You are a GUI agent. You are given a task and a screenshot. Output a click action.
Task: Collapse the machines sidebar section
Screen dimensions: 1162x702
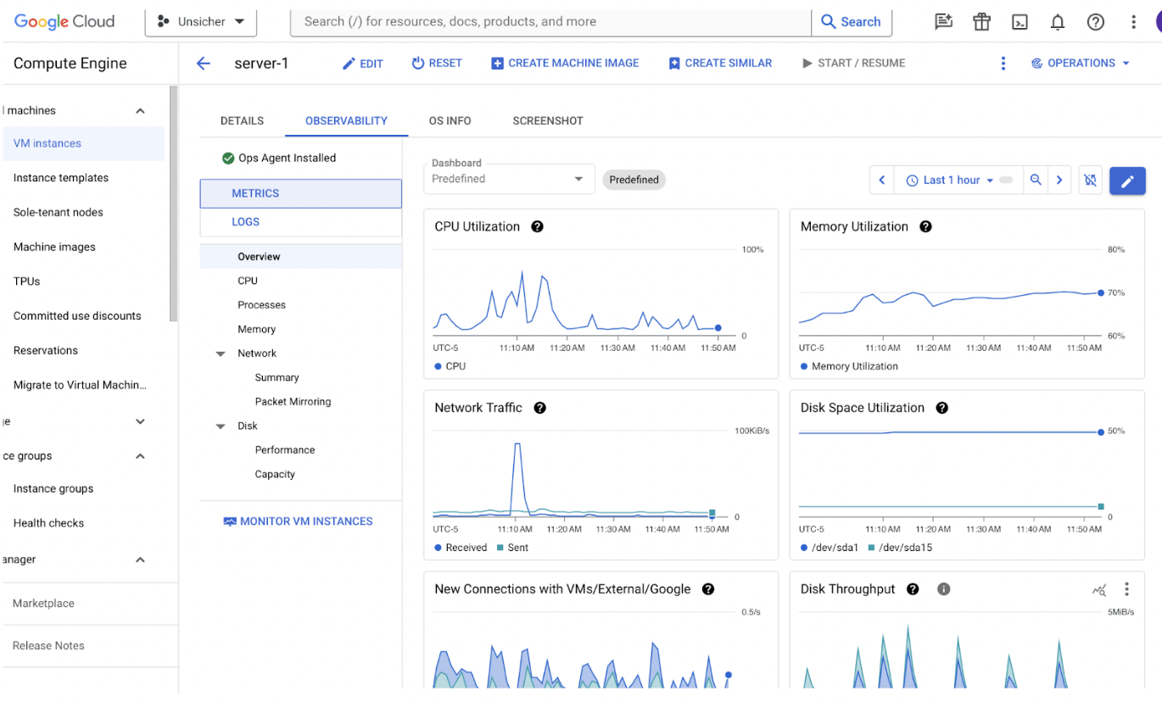(x=141, y=111)
